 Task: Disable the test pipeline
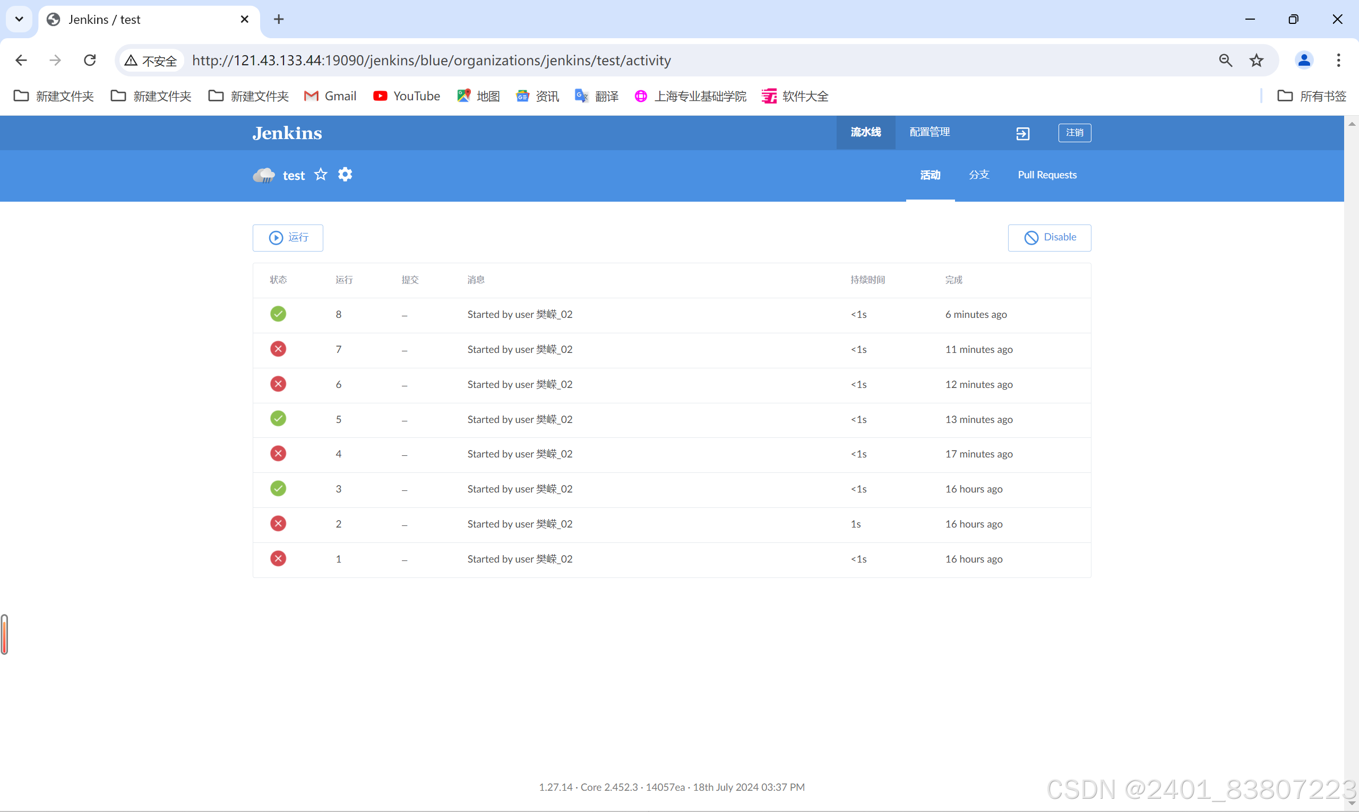click(1049, 237)
